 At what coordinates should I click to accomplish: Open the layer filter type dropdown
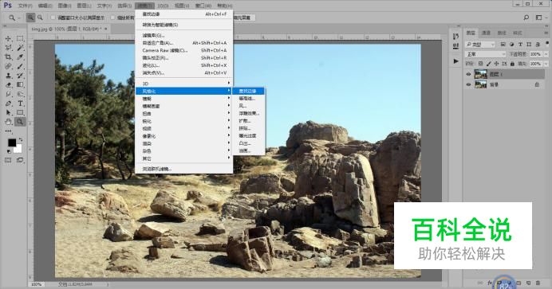pyautogui.click(x=480, y=45)
